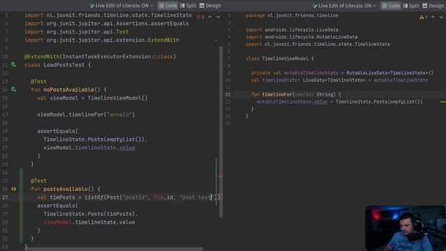Click first @Test annotation on line 13
446x251 pixels.
[38, 82]
